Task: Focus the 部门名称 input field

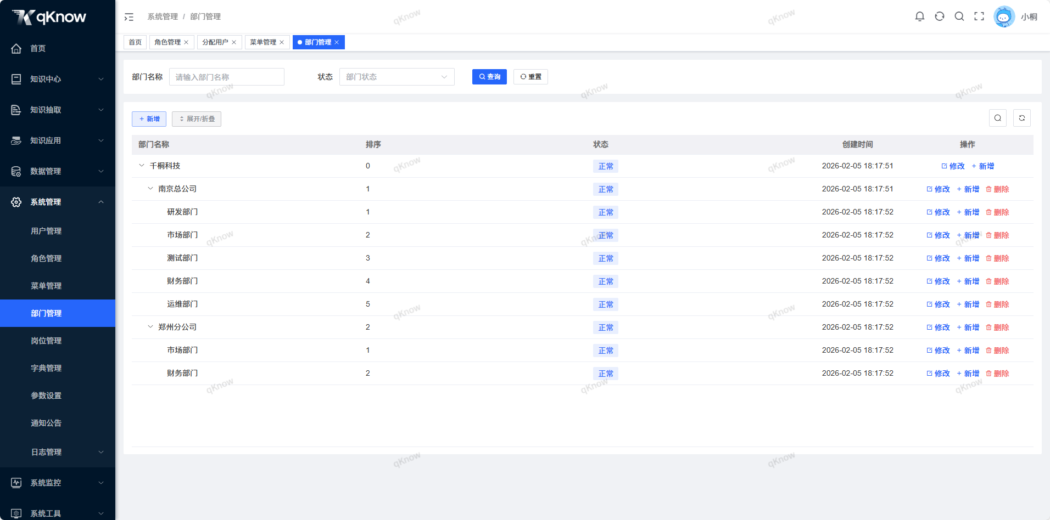Action: pos(227,77)
